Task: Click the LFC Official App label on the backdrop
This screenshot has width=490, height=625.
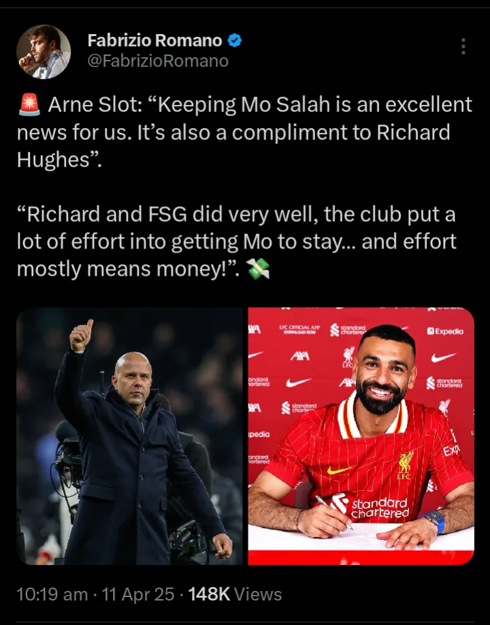Action: coord(299,330)
